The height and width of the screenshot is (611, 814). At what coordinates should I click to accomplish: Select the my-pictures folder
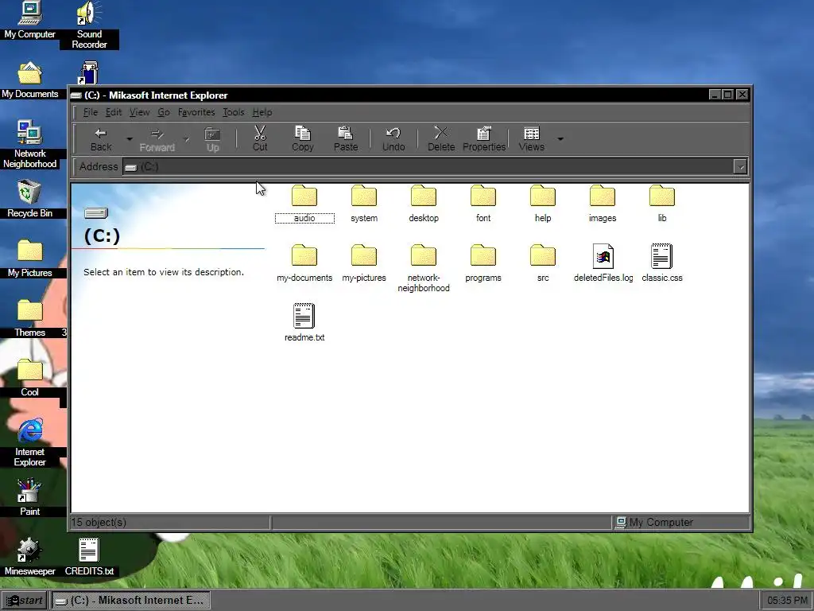pyautogui.click(x=364, y=263)
